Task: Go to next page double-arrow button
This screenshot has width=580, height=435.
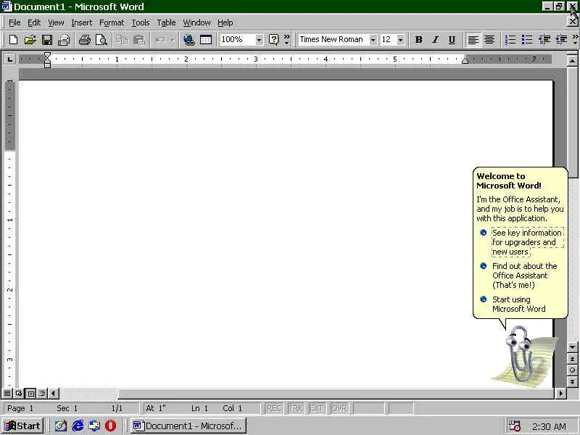Action: click(572, 381)
